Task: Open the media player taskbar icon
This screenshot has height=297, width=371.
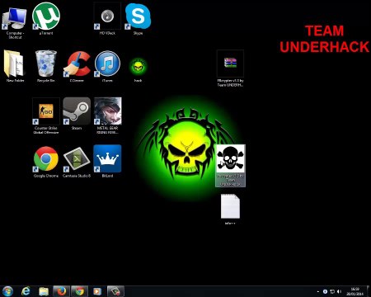Action: [x=97, y=291]
